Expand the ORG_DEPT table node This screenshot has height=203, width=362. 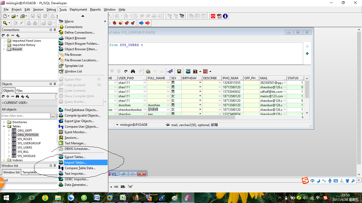(x=9, y=131)
